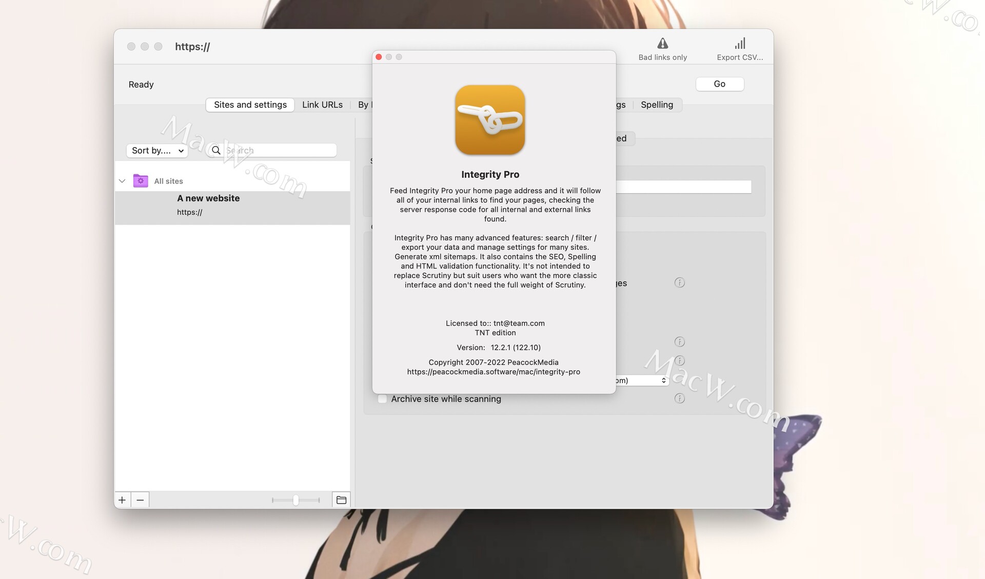985x579 pixels.
Task: Switch to Link URLs tab
Action: coord(322,105)
